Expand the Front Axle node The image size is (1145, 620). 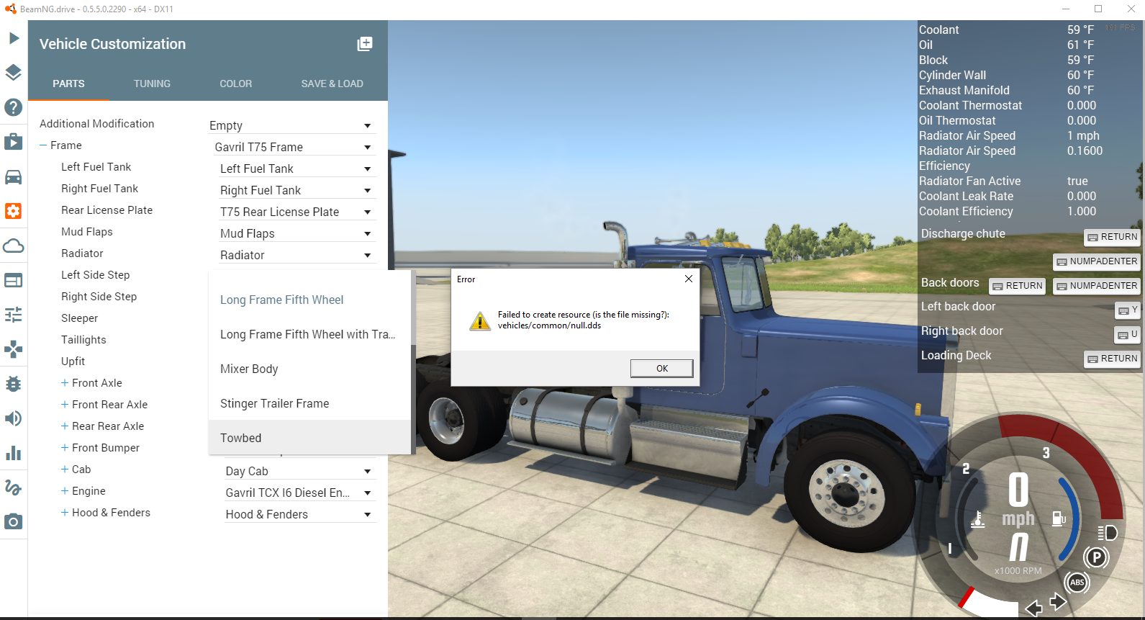(x=65, y=383)
